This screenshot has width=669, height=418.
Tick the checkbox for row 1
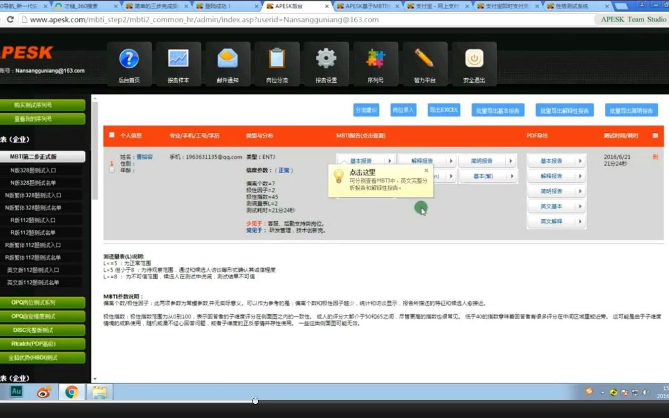112,170
